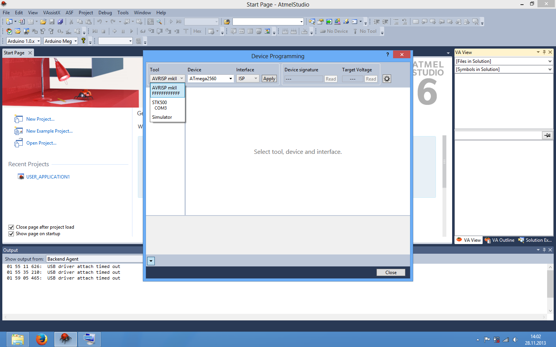Image resolution: width=556 pixels, height=347 pixels.
Task: Click the lightning Device Programming toolbar icon
Action: coord(346,22)
